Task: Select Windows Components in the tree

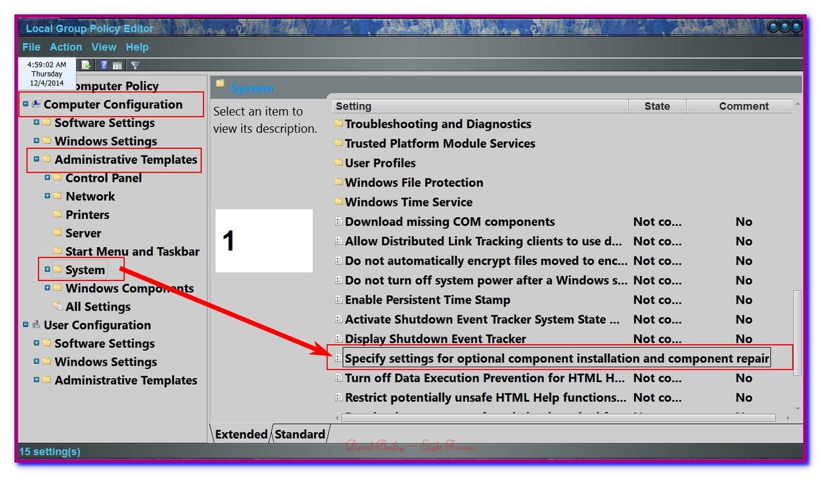Action: tap(130, 288)
